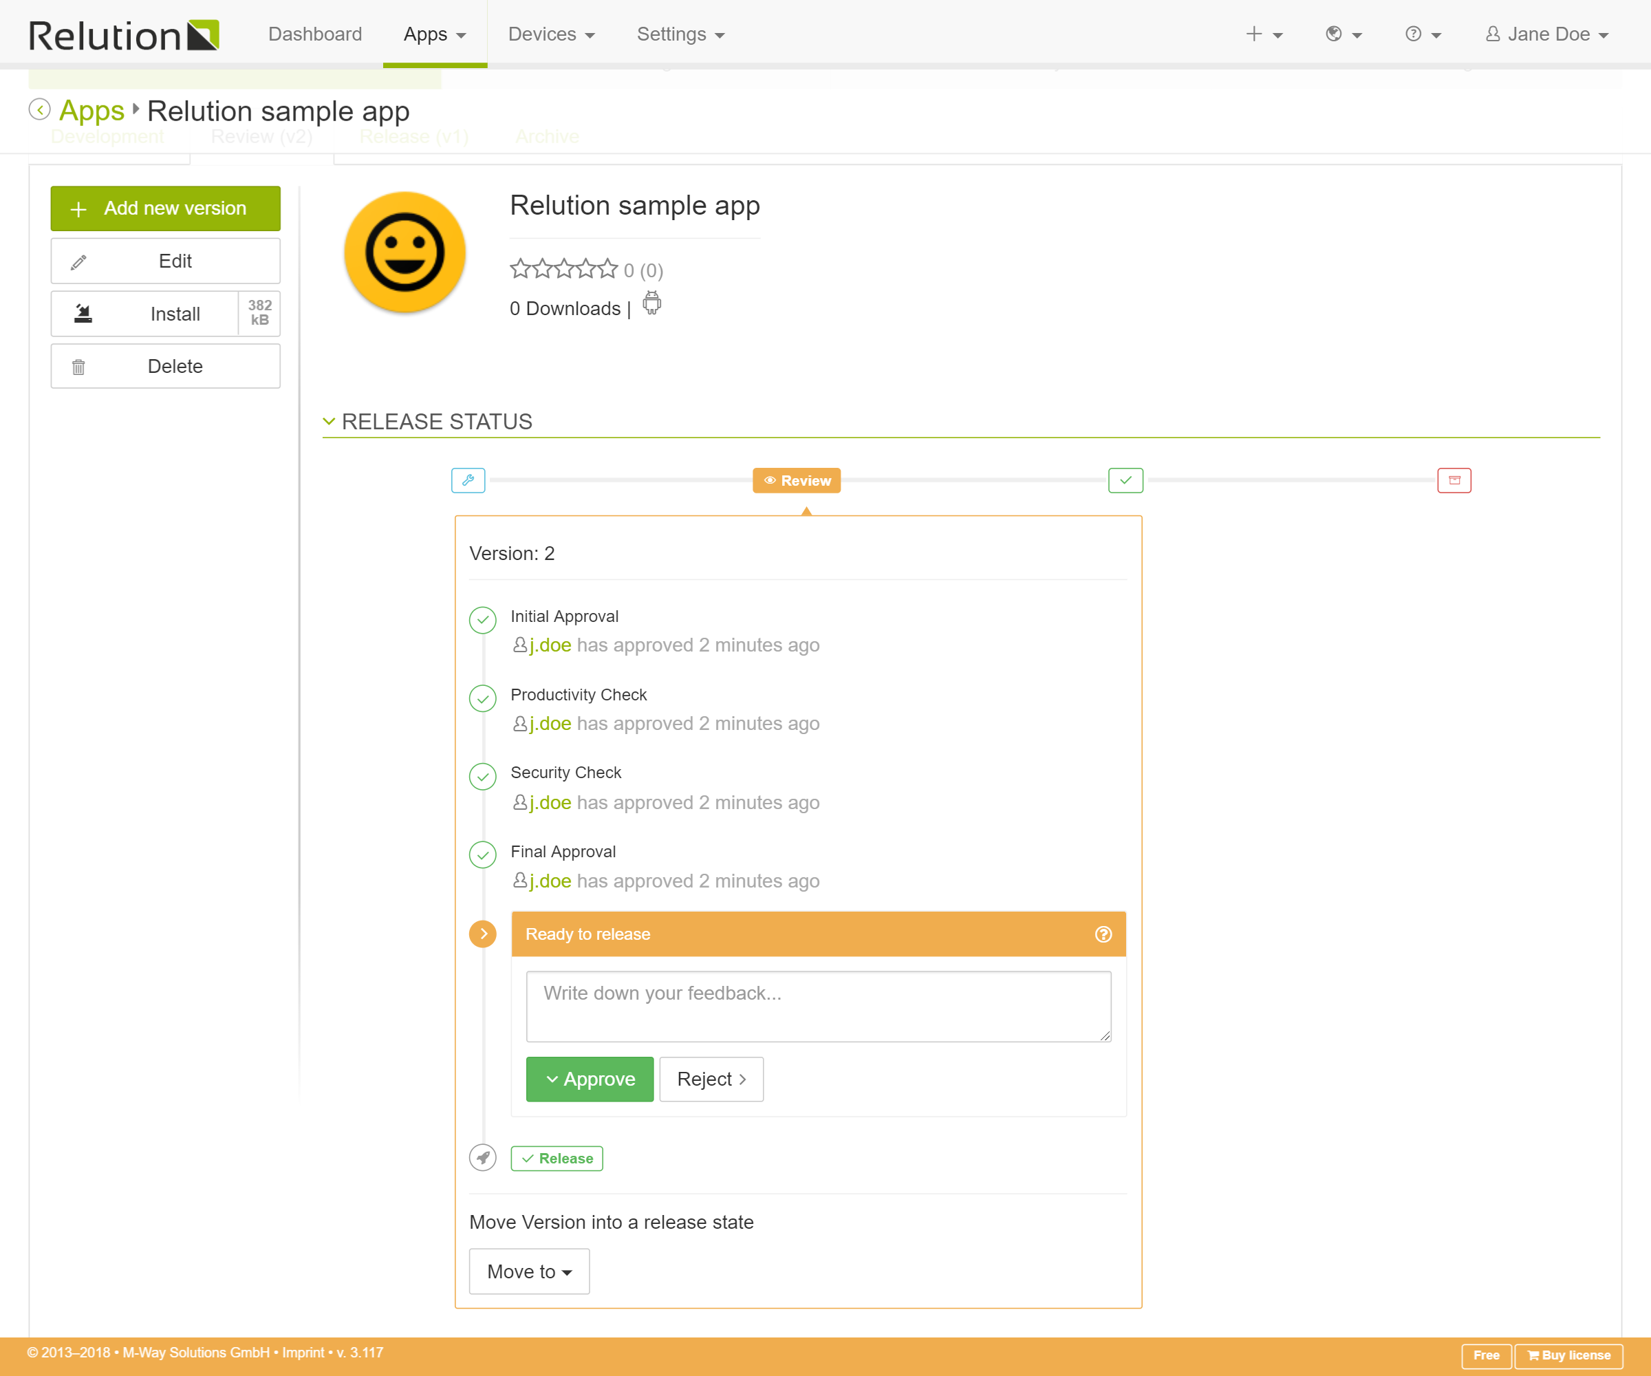This screenshot has width=1651, height=1376.
Task: Open the globe language menu
Action: coord(1344,34)
